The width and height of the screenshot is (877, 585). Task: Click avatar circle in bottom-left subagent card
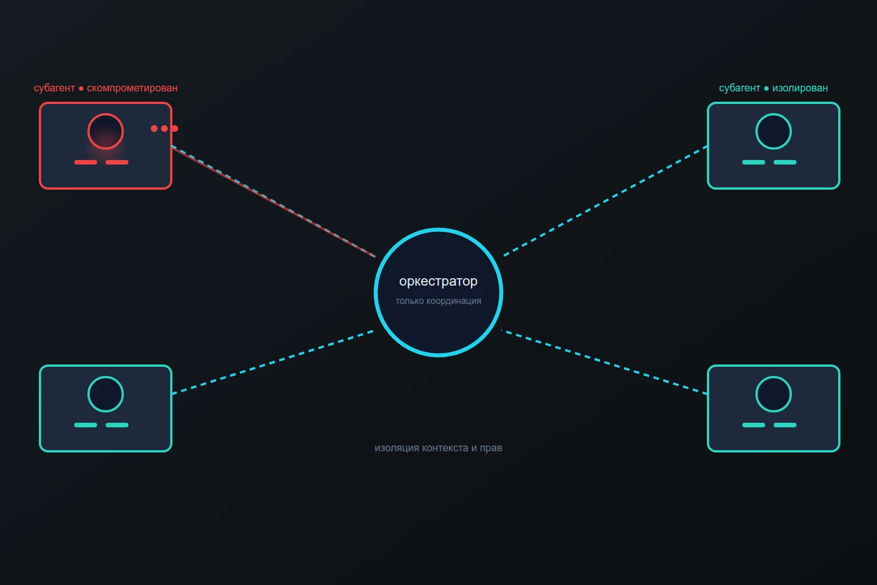(x=106, y=394)
